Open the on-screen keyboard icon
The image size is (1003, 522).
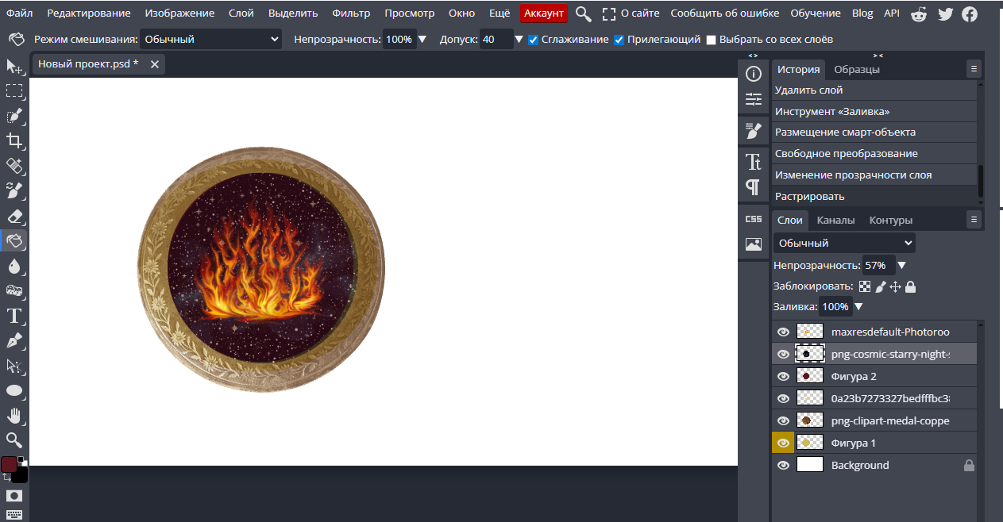coord(14,514)
